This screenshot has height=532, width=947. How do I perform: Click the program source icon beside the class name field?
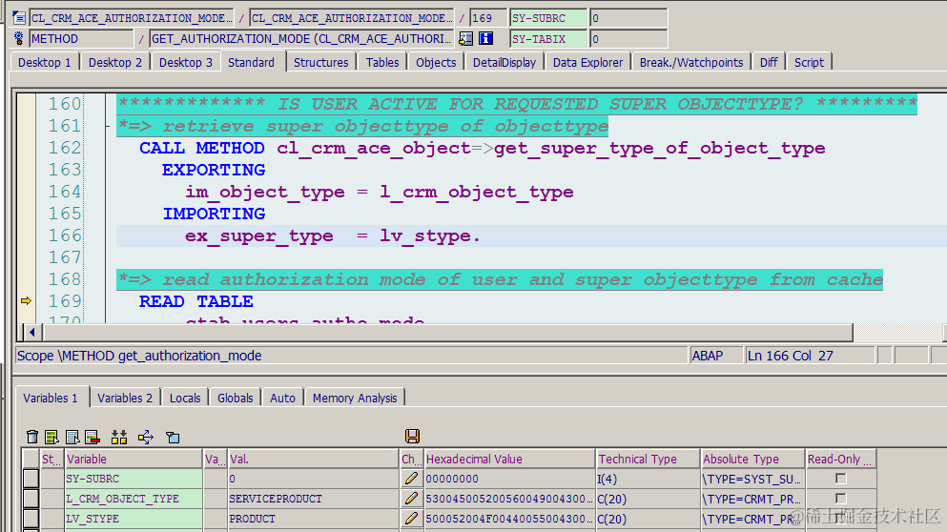pyautogui.click(x=19, y=18)
